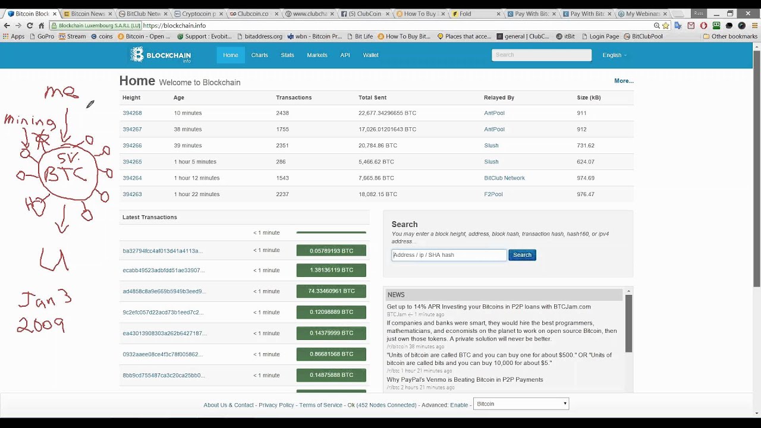Open the bitaddress.org bookmark
The height and width of the screenshot is (428, 761).
pyautogui.click(x=259, y=36)
